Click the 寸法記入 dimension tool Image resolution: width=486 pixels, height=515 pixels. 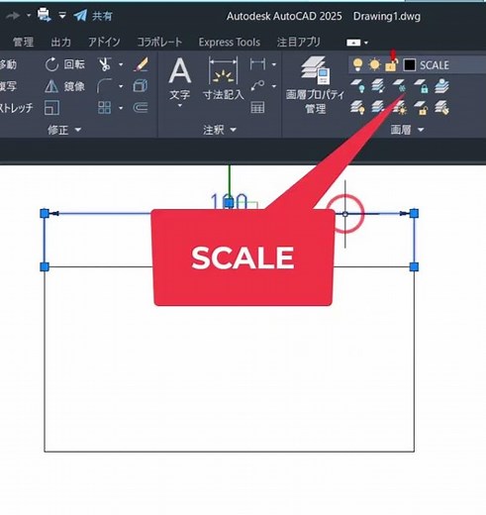coord(224,78)
